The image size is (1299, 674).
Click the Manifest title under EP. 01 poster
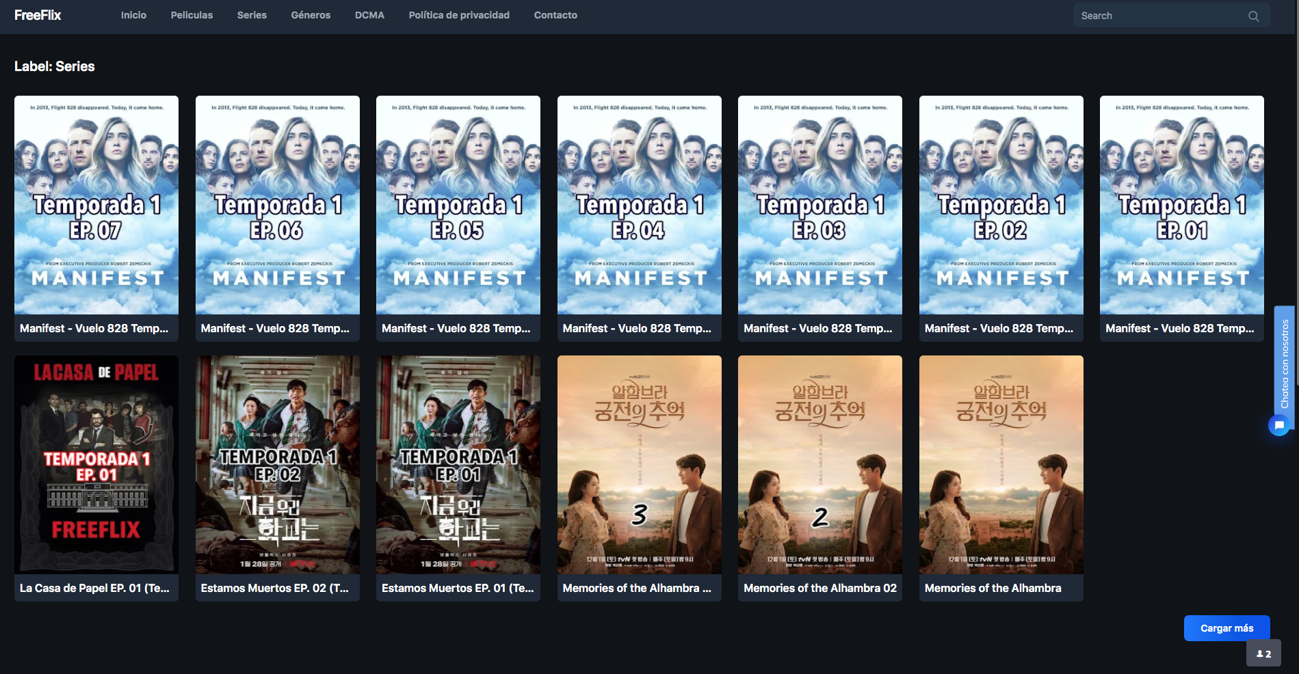1180,328
